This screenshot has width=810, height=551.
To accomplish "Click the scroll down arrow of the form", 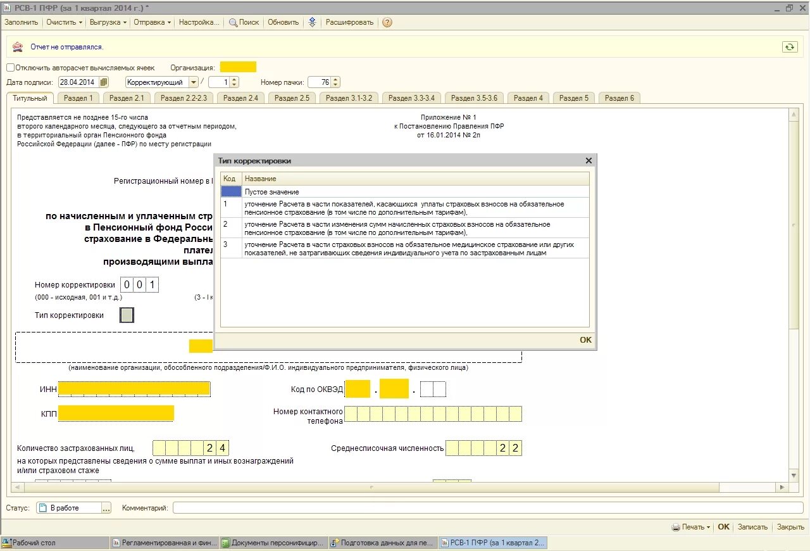I will [x=794, y=475].
